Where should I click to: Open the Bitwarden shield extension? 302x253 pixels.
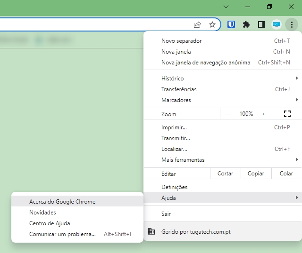[x=231, y=24]
